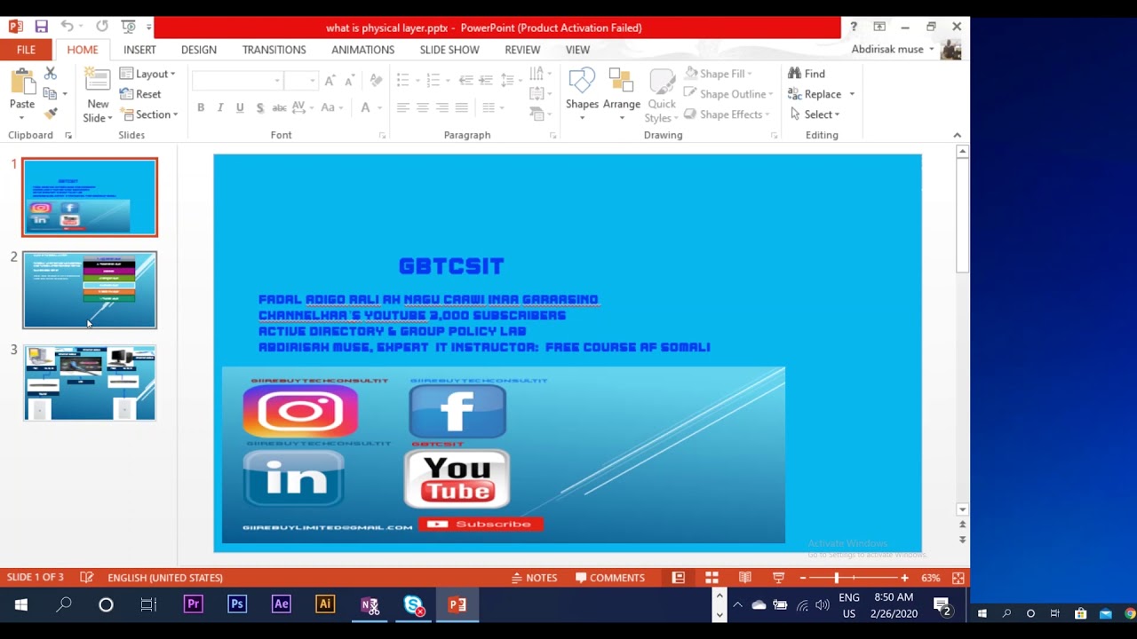Click ENGLISH (UNITED STATES) language indicator
The width and height of the screenshot is (1137, 639).
point(165,578)
